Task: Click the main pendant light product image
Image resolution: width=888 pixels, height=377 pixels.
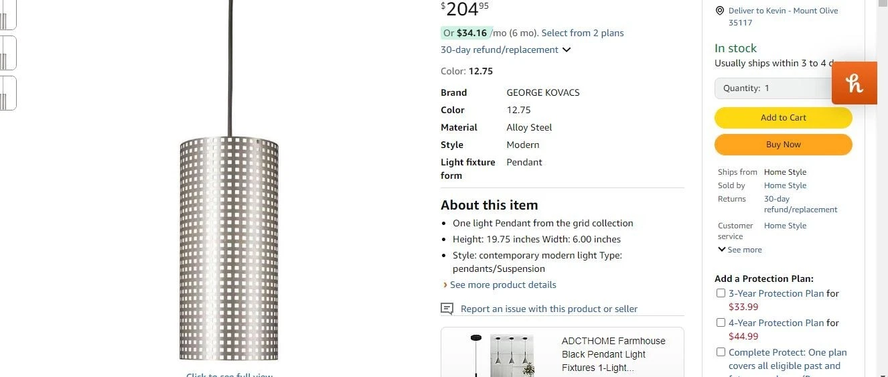Action: coord(229,248)
